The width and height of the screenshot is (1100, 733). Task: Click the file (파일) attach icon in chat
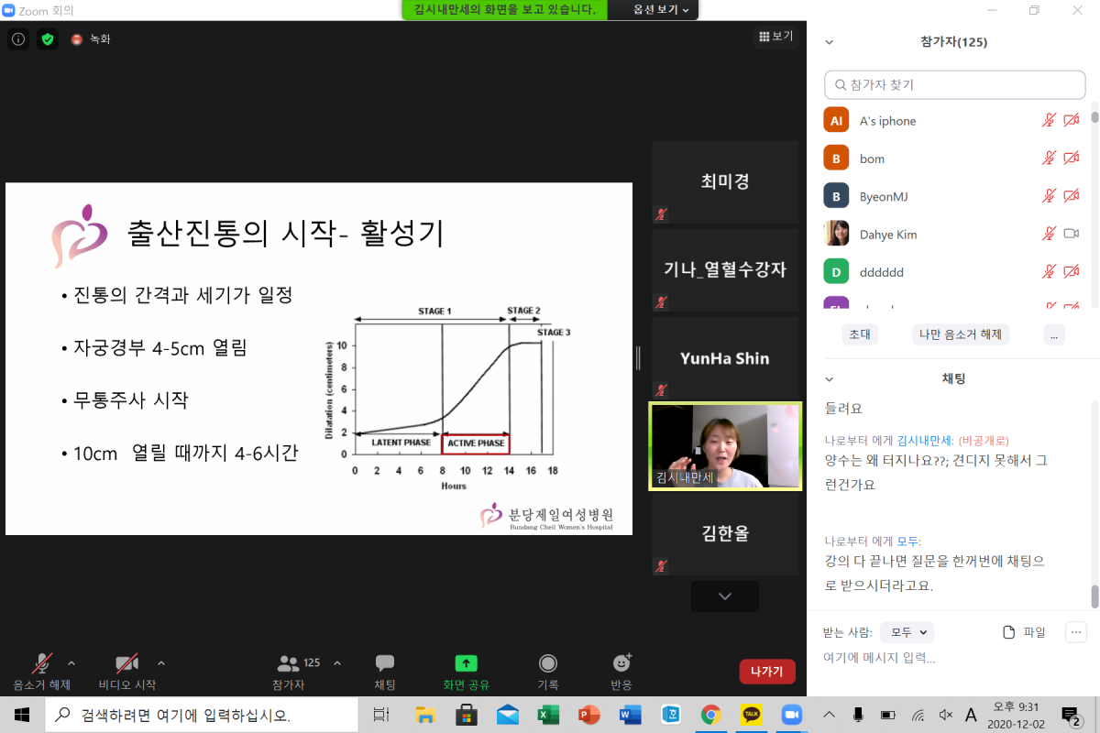pyautogui.click(x=1009, y=631)
